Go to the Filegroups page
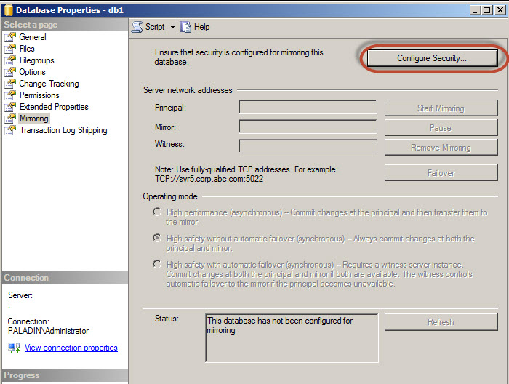This screenshot has width=509, height=384. click(x=36, y=60)
